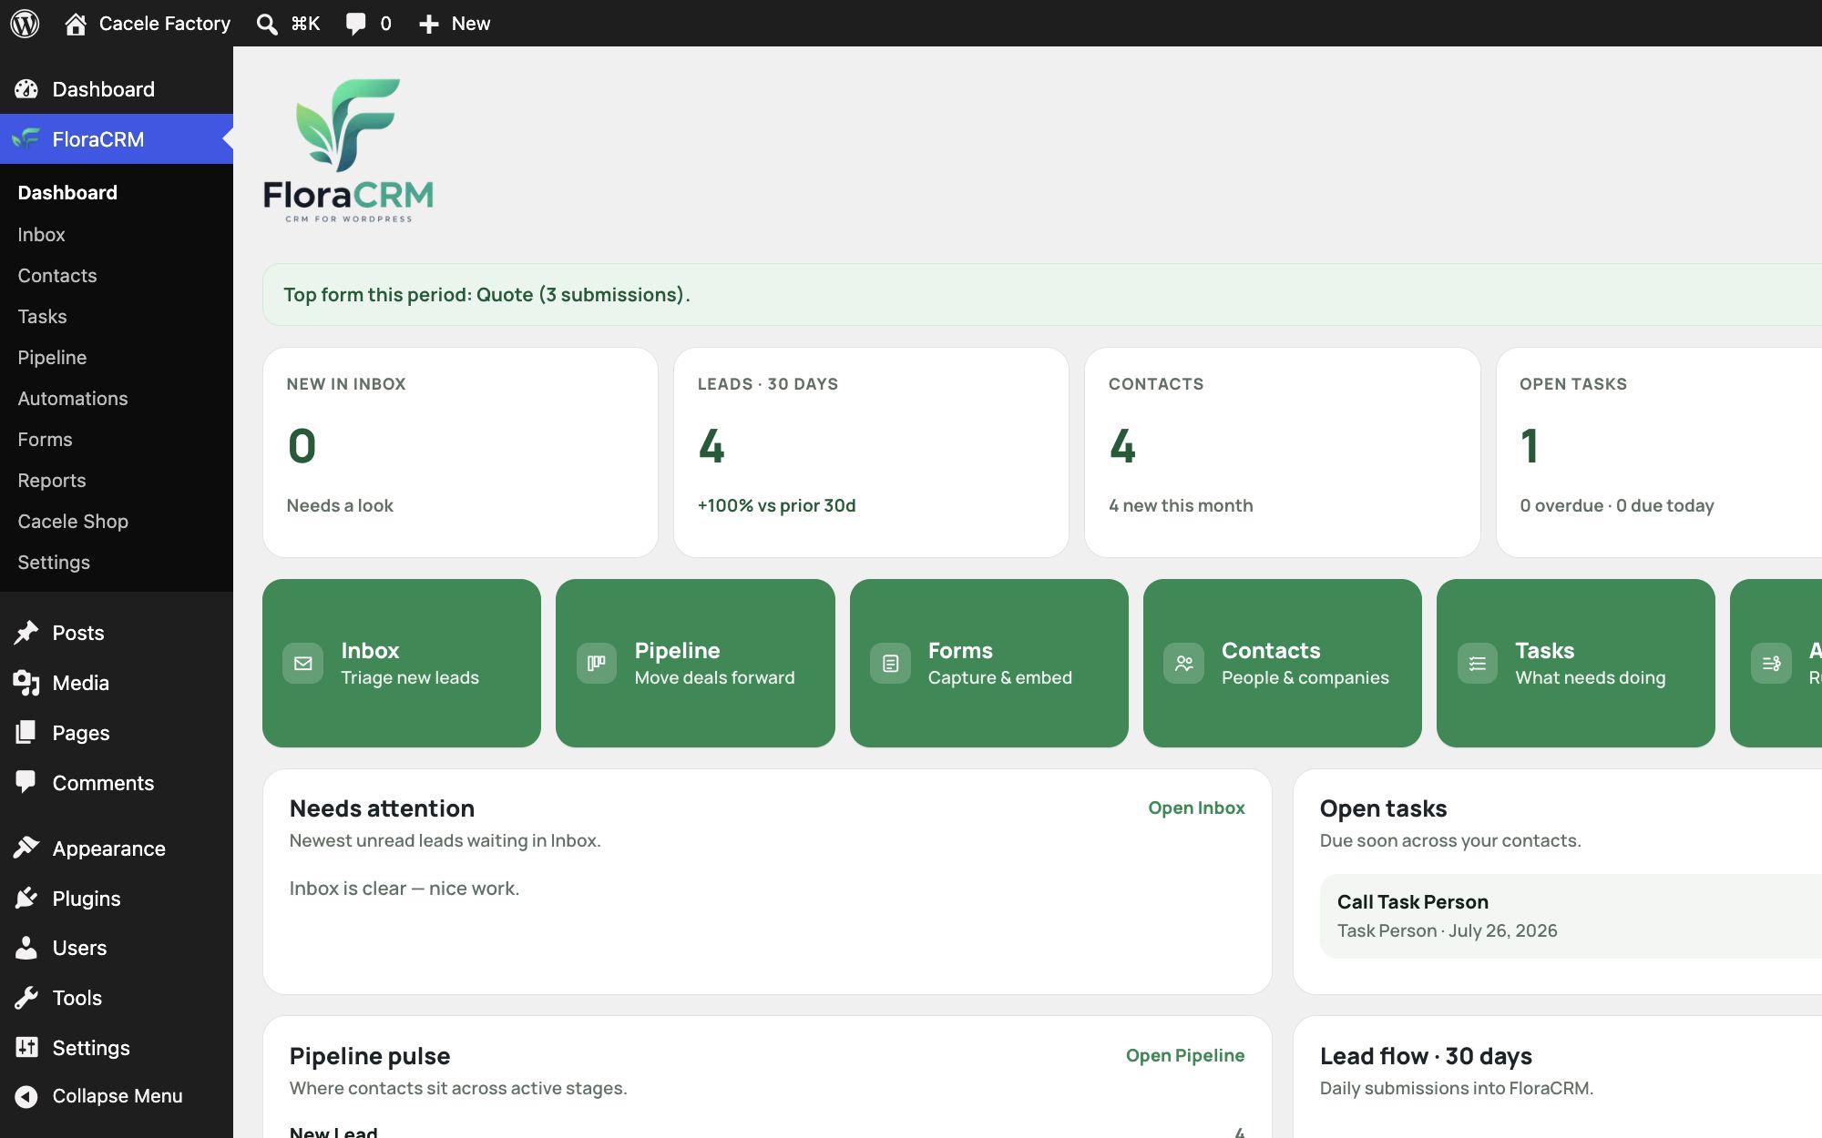Open Pipeline in FloraCRM submenu
Screen dimensions: 1822x1138
tap(52, 357)
